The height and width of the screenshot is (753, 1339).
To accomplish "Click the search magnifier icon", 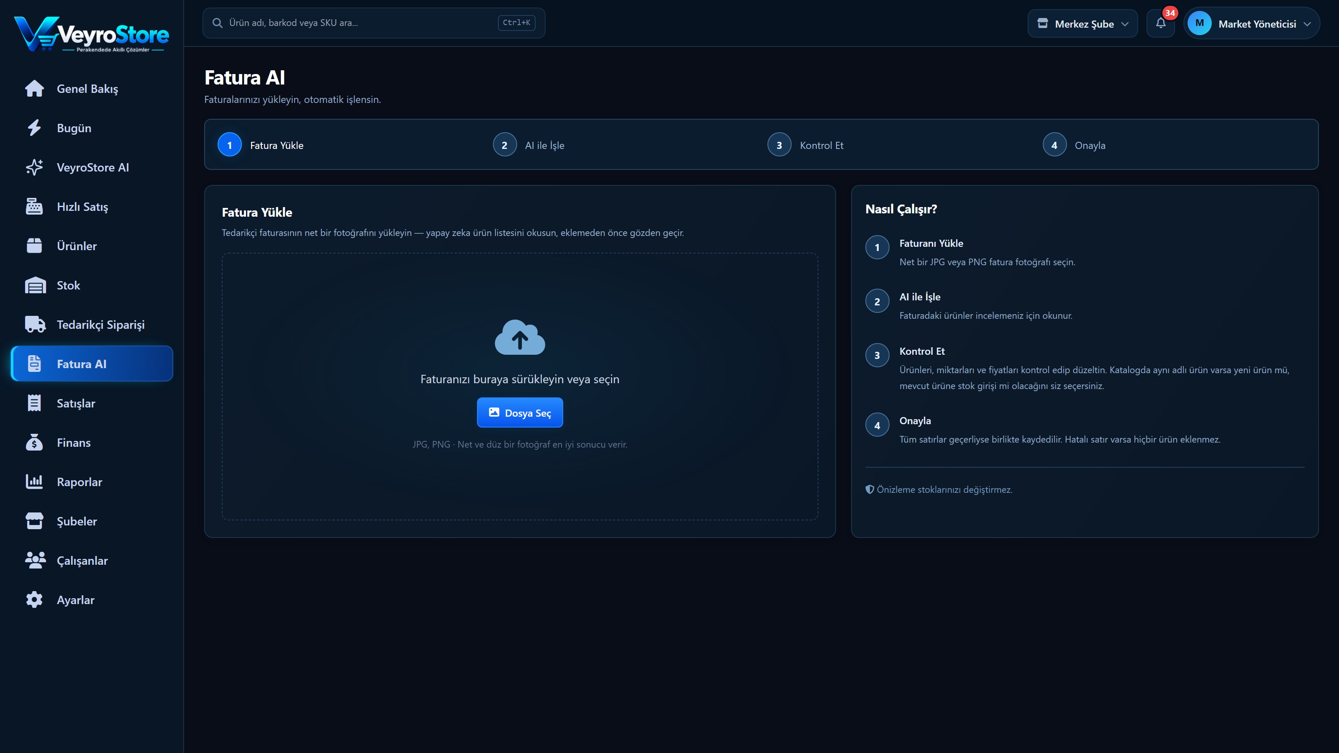I will coord(217,23).
